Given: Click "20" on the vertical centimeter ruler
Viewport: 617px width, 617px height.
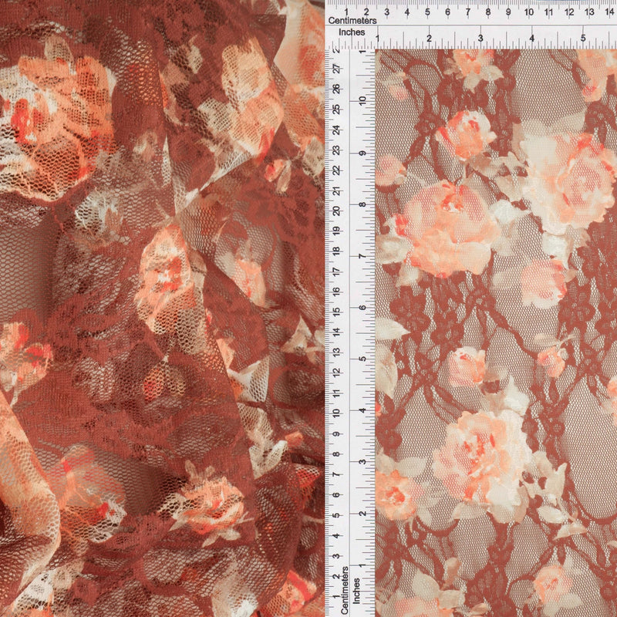Looking at the screenshot, I should [x=336, y=211].
